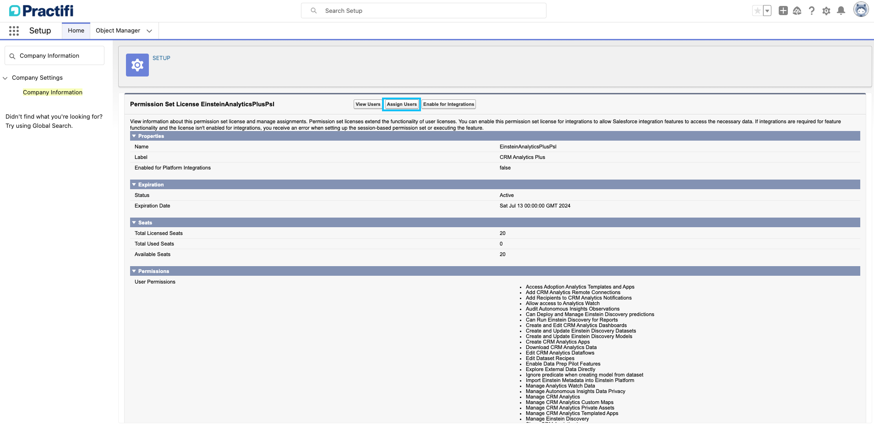Collapse the Company Settings tree node
The image size is (874, 426).
point(5,78)
